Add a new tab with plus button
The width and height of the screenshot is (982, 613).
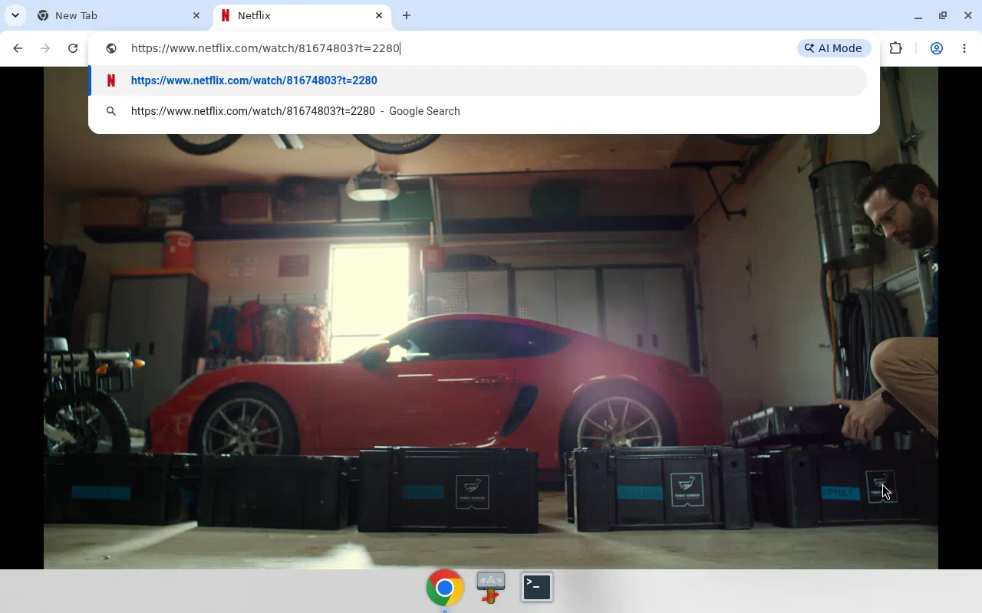(x=407, y=15)
